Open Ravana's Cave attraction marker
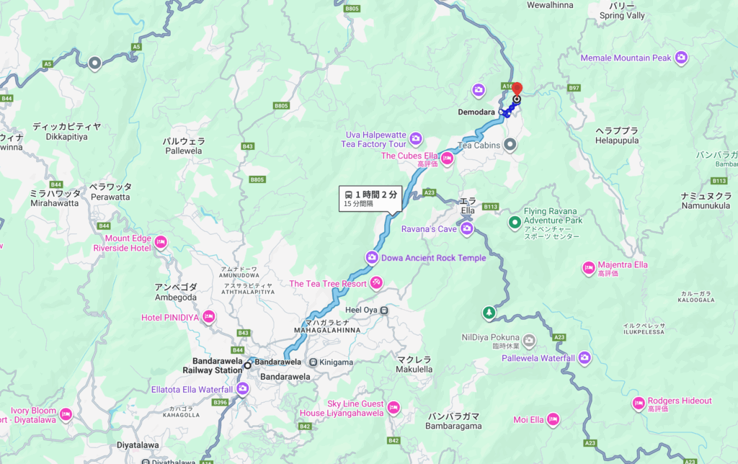Viewport: 738px width, 464px height. tap(467, 228)
